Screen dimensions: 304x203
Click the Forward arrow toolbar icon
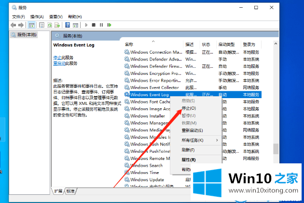[21, 25]
